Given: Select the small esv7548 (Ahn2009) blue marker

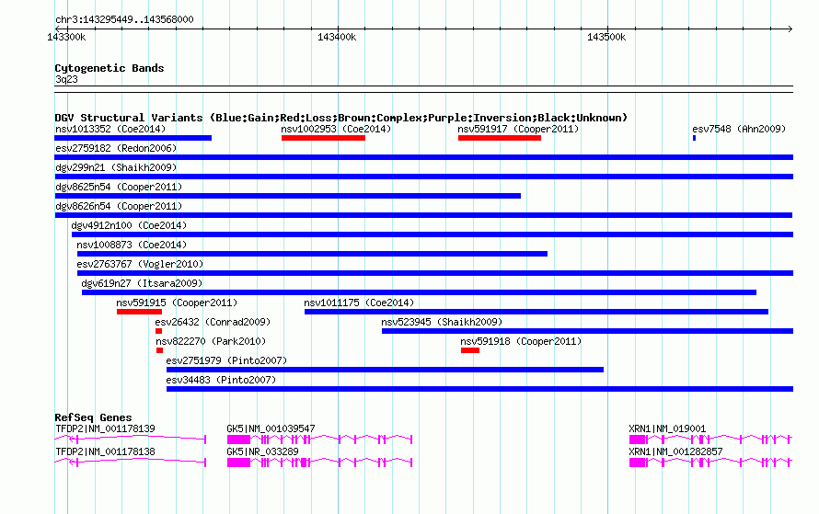Looking at the screenshot, I should point(694,138).
